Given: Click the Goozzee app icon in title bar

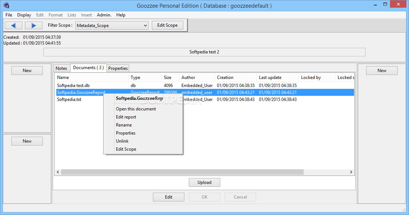Looking at the screenshot, I should (6, 5).
